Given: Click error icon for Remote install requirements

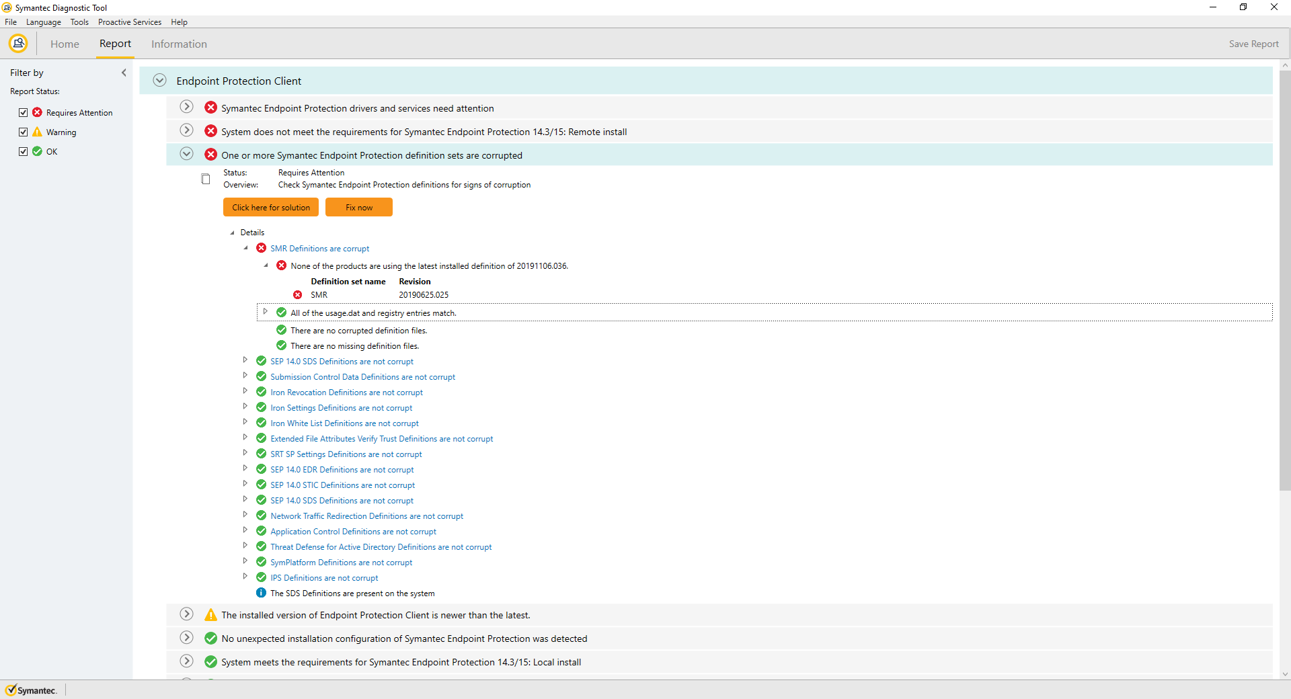Looking at the screenshot, I should click(210, 131).
